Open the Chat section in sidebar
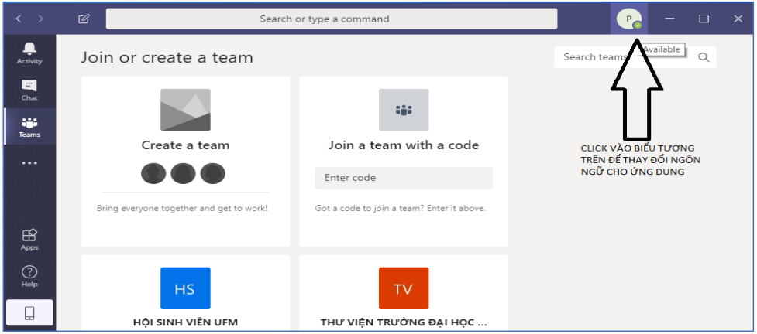Screen dimensions: 757x334 [x=29, y=90]
